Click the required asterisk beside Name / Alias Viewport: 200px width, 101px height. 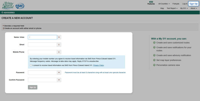point(59,37)
